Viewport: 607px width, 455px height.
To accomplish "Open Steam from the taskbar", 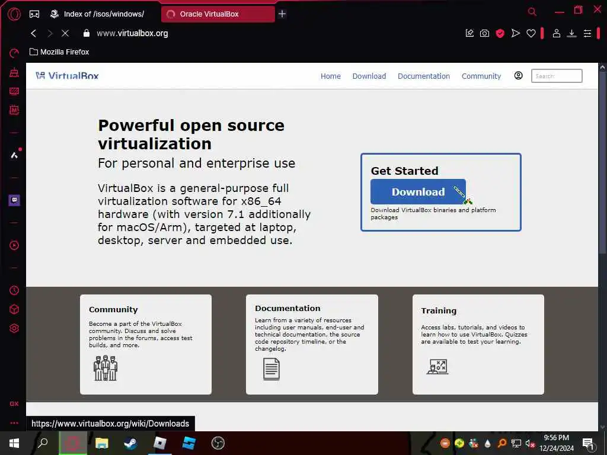I will click(x=130, y=443).
